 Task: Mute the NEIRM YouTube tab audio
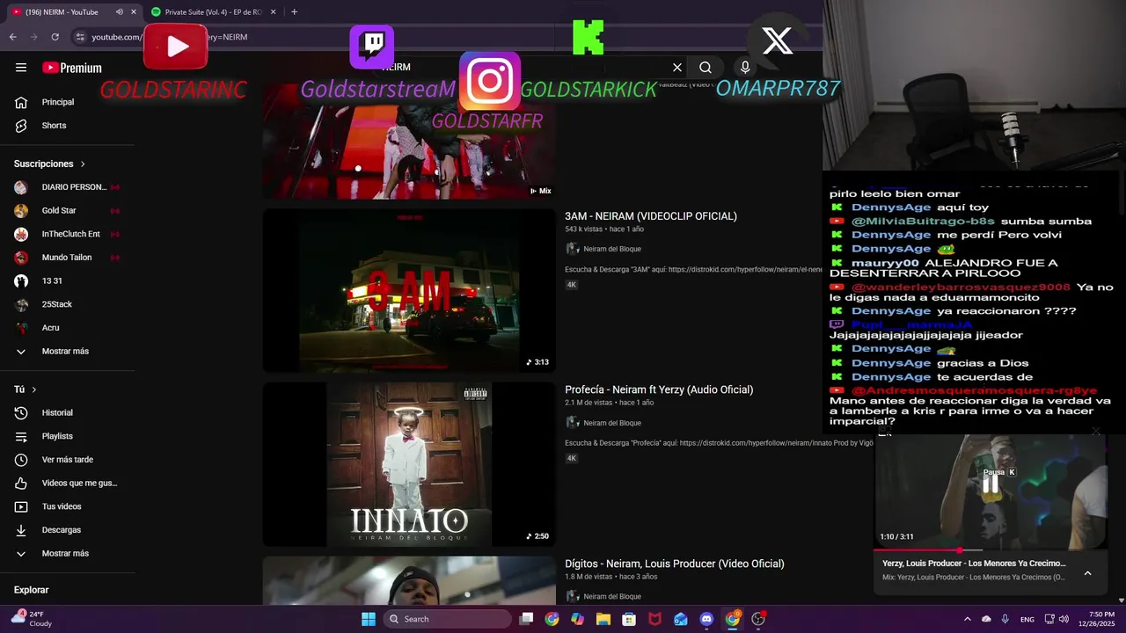(x=120, y=12)
